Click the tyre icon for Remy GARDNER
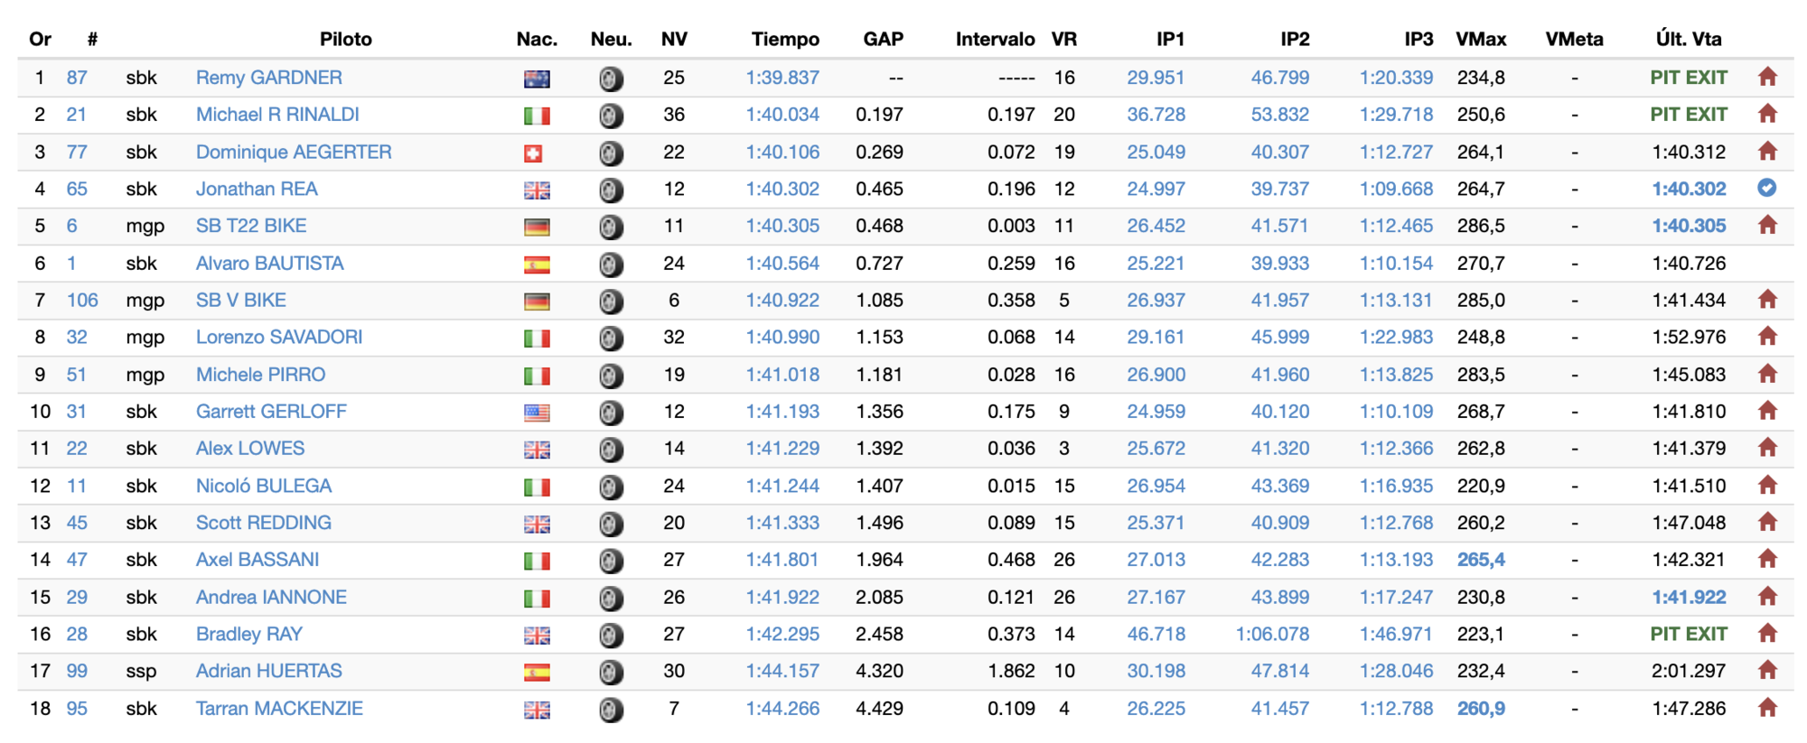Screen dimensions: 1807x743 [611, 79]
